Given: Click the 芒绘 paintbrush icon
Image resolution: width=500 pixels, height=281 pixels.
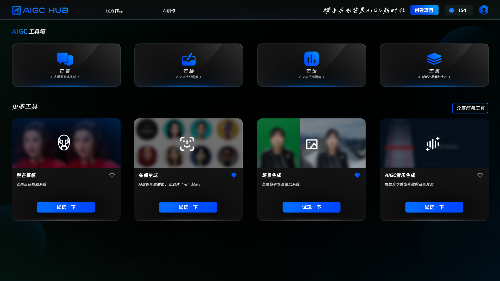Looking at the screenshot, I should pos(189,59).
